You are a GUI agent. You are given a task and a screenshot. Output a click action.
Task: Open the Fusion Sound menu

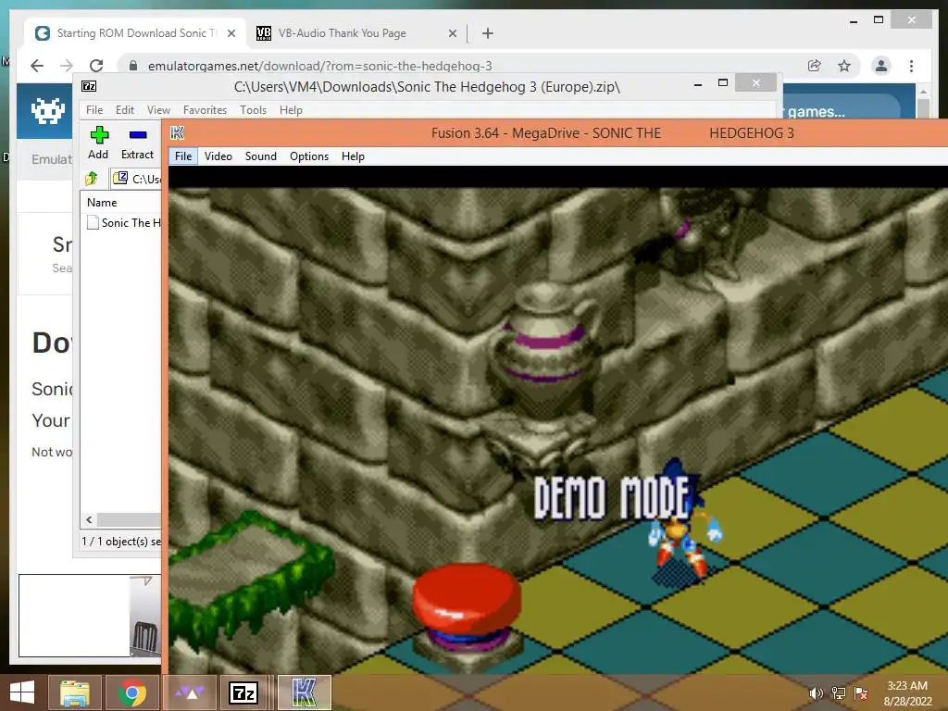(x=260, y=156)
